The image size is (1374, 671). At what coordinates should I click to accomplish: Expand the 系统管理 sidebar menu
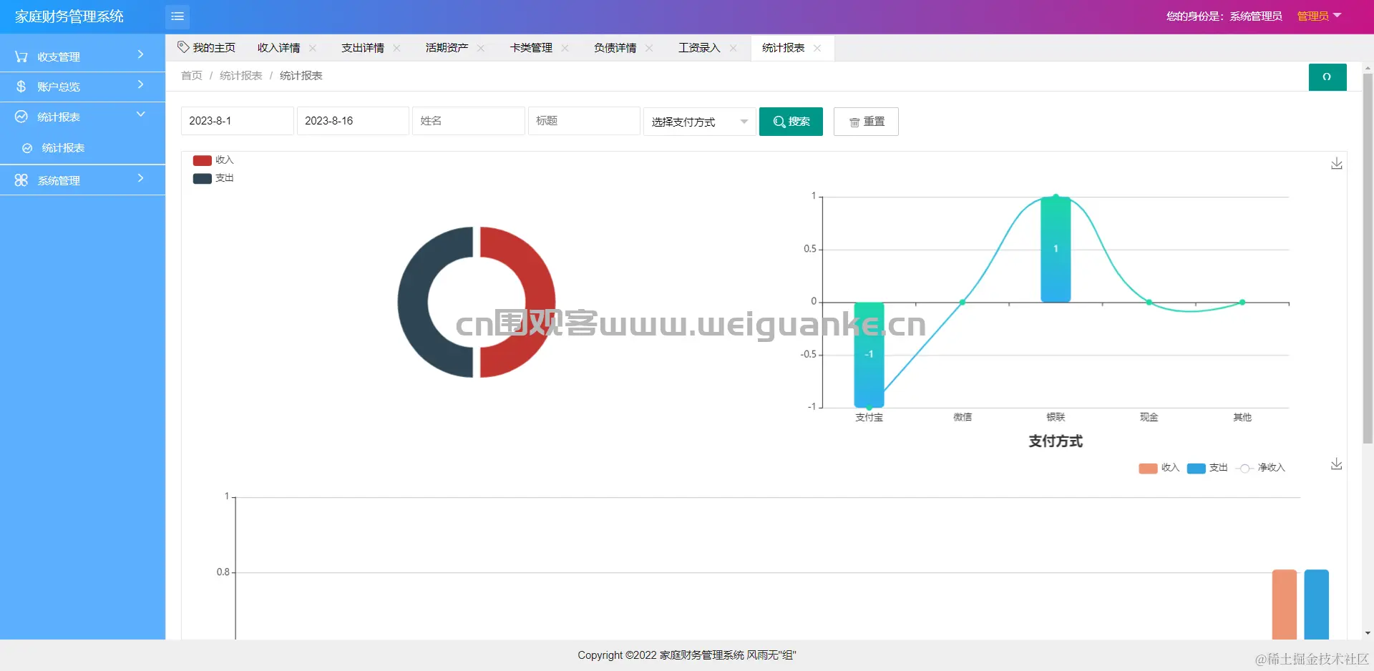[x=82, y=180]
